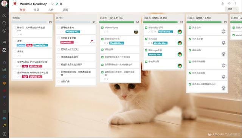The image size is (242, 138).
Task: Click the 已发布 (2015-11-27) list header
Action: coord(112,18)
